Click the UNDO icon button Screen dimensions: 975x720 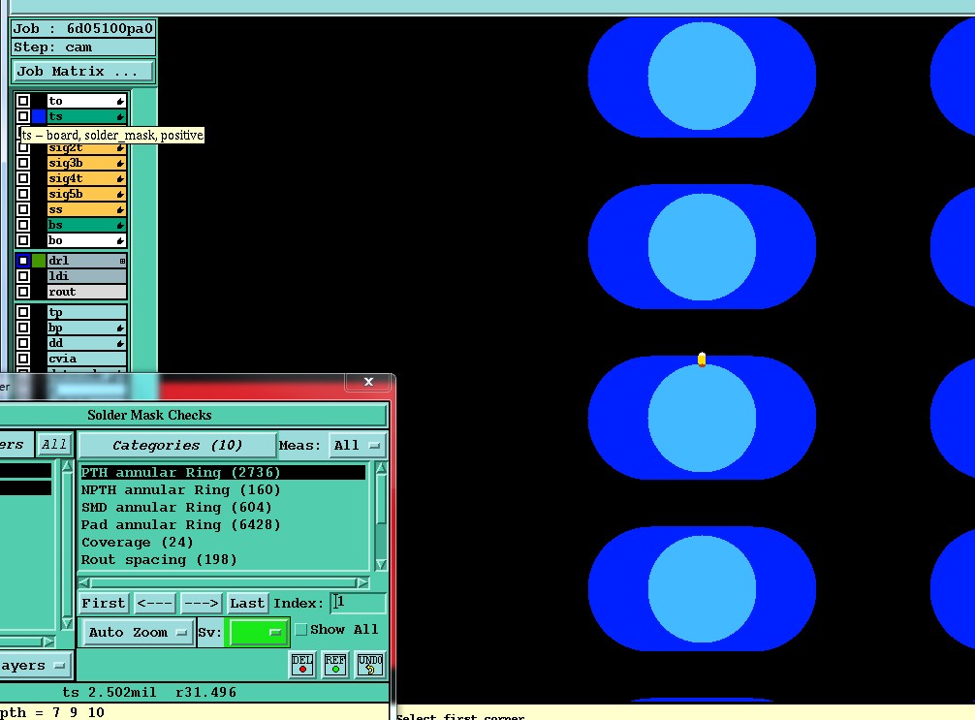[x=370, y=665]
